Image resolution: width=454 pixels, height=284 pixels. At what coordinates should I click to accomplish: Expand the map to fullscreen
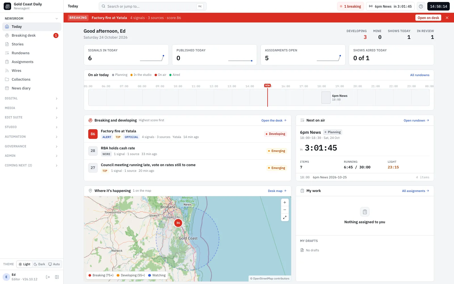click(285, 217)
